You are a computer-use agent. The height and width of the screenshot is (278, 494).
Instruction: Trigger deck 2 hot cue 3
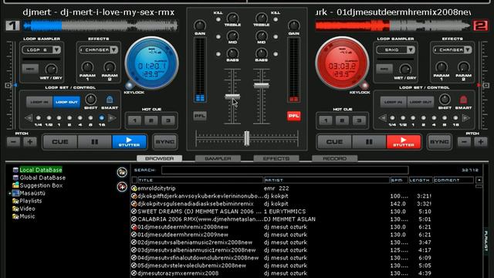click(359, 120)
